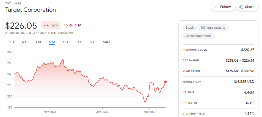
Task: Click the US listed security chip
Action: [x=213, y=28]
